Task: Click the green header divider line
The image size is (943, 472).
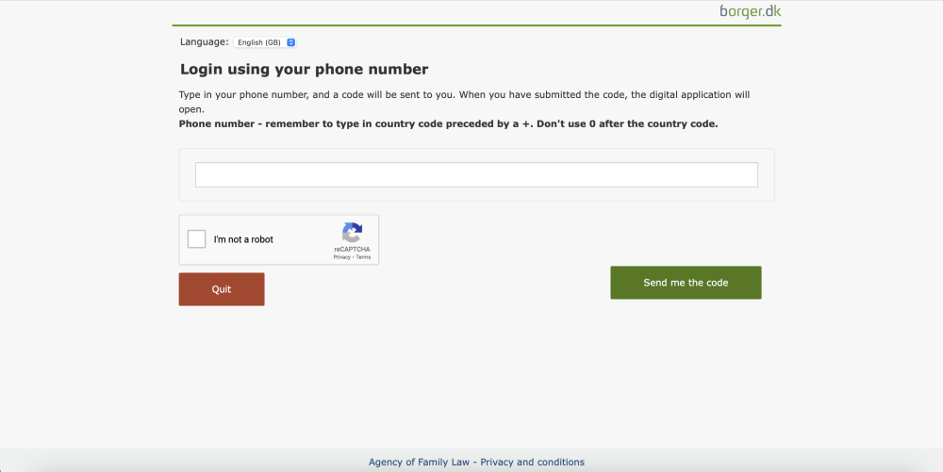Action: [476, 25]
